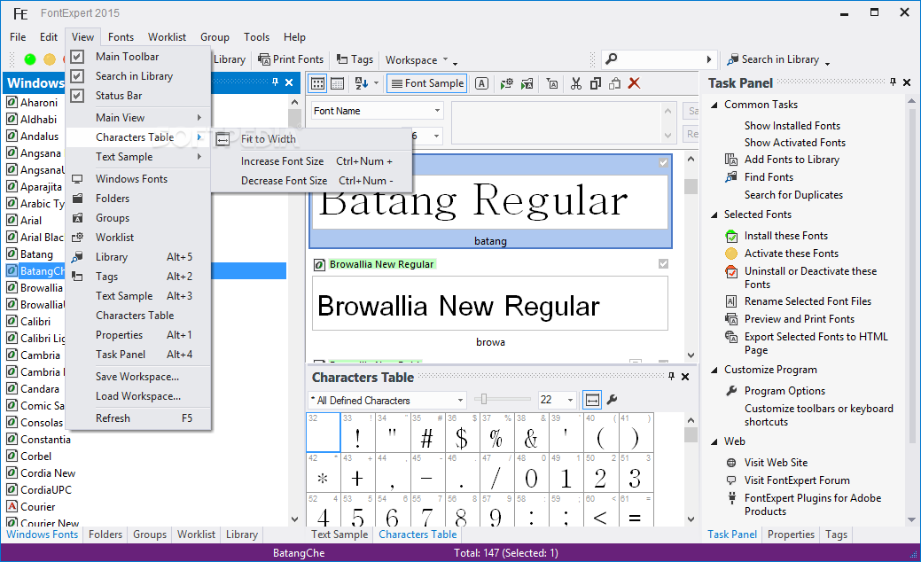Click the yellow circle activate icon

coord(50,59)
